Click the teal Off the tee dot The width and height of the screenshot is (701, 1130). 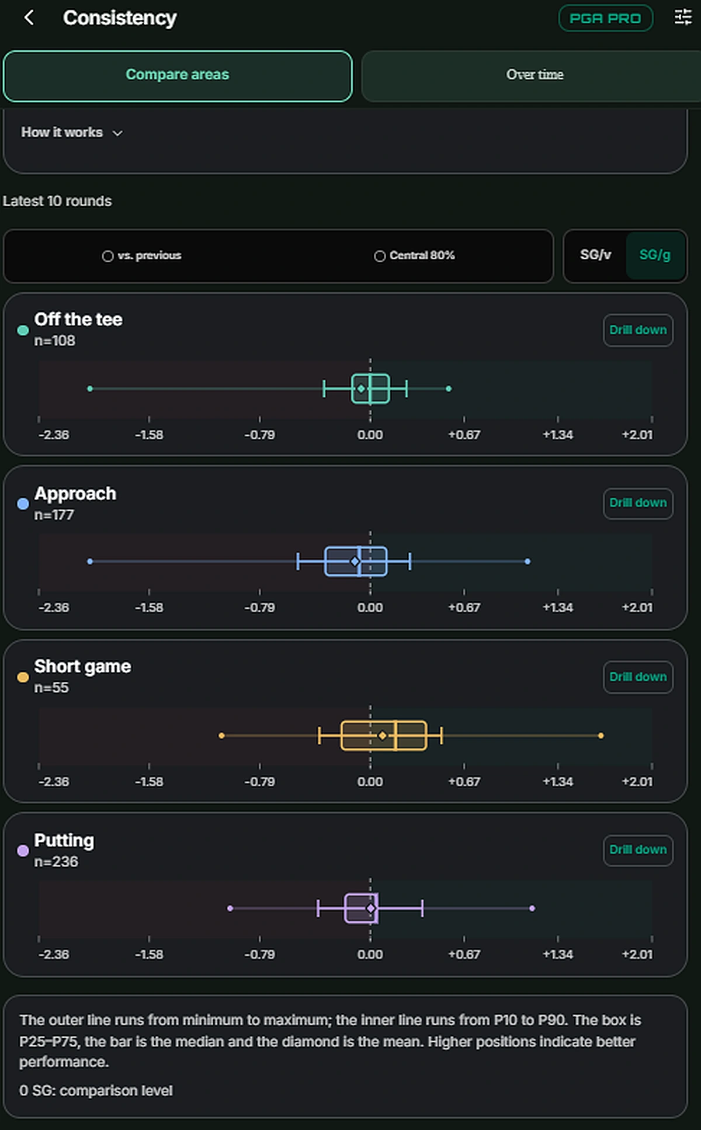(x=23, y=330)
